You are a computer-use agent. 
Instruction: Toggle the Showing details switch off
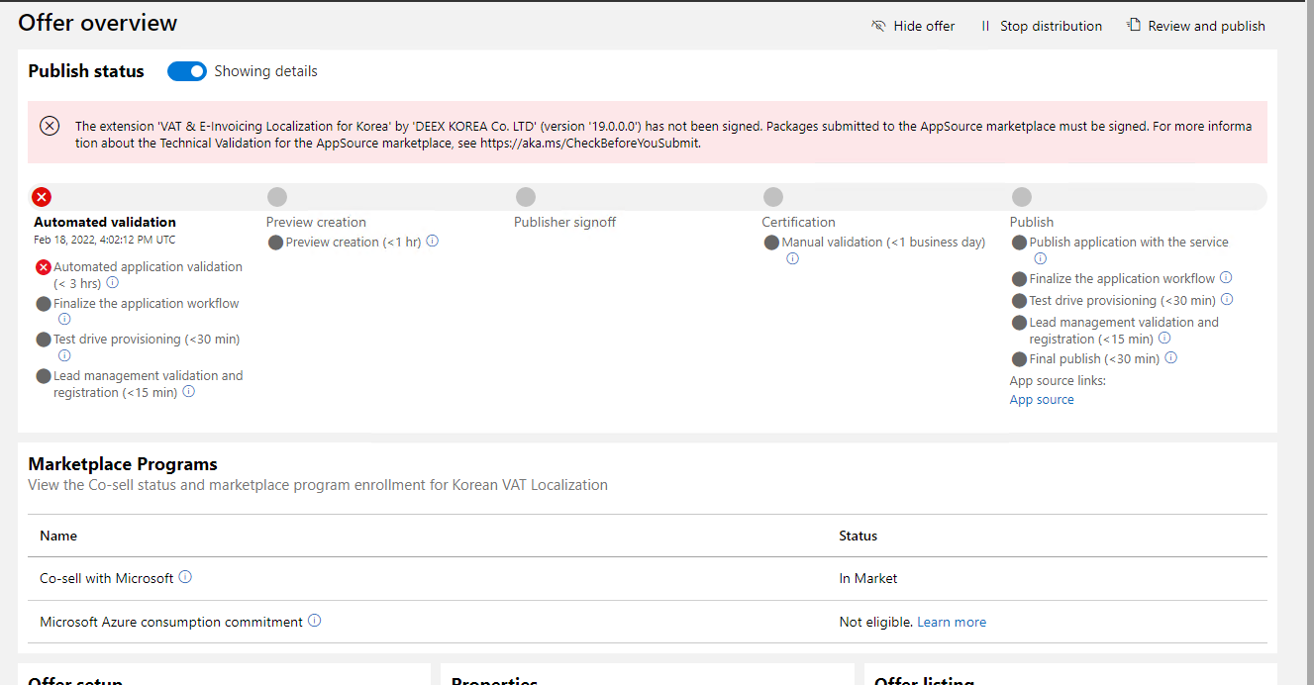pos(187,71)
